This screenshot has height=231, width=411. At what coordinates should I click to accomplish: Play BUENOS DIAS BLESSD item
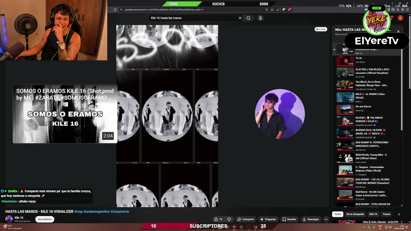click(366, 133)
